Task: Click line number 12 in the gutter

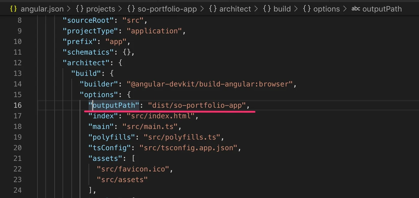Action: (x=18, y=63)
